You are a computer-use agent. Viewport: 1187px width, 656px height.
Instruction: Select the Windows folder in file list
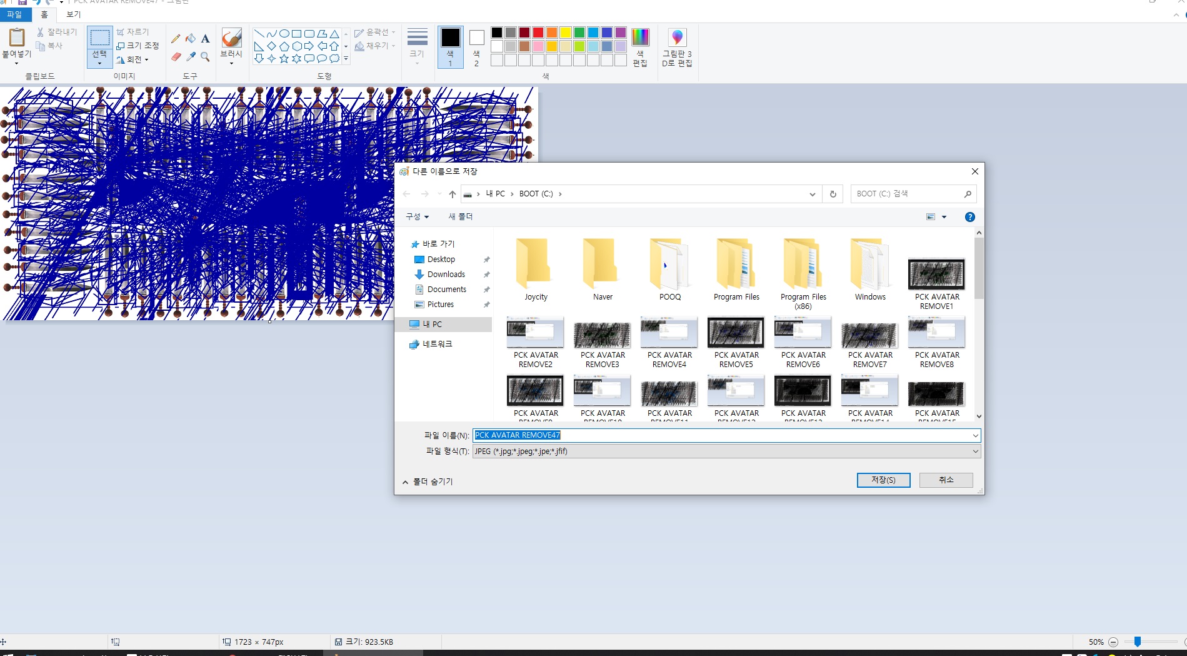(x=870, y=270)
